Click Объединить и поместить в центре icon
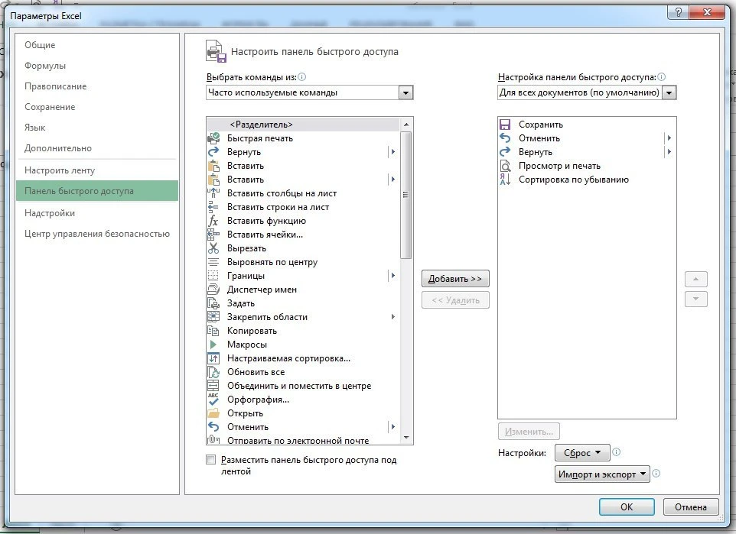Viewport: 736px width, 534px height. pyautogui.click(x=213, y=385)
